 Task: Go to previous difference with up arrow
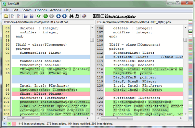tap(64, 16)
